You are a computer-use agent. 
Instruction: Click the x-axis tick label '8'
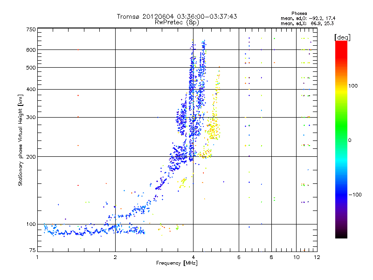(x=271, y=257)
